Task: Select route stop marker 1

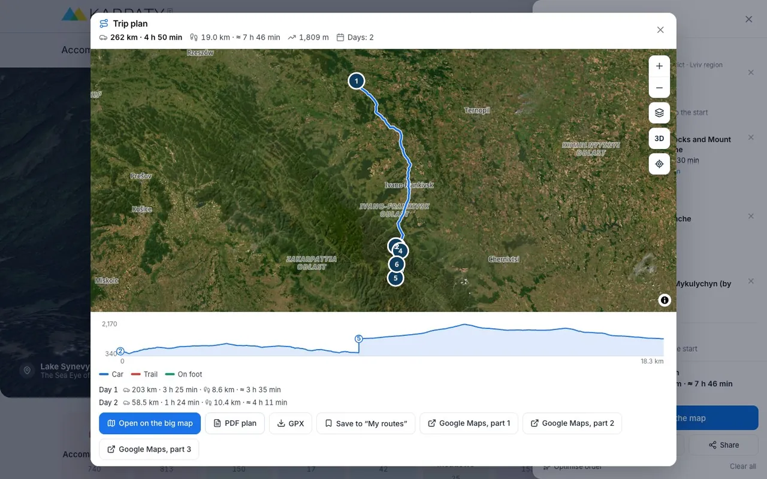Action: (357, 81)
